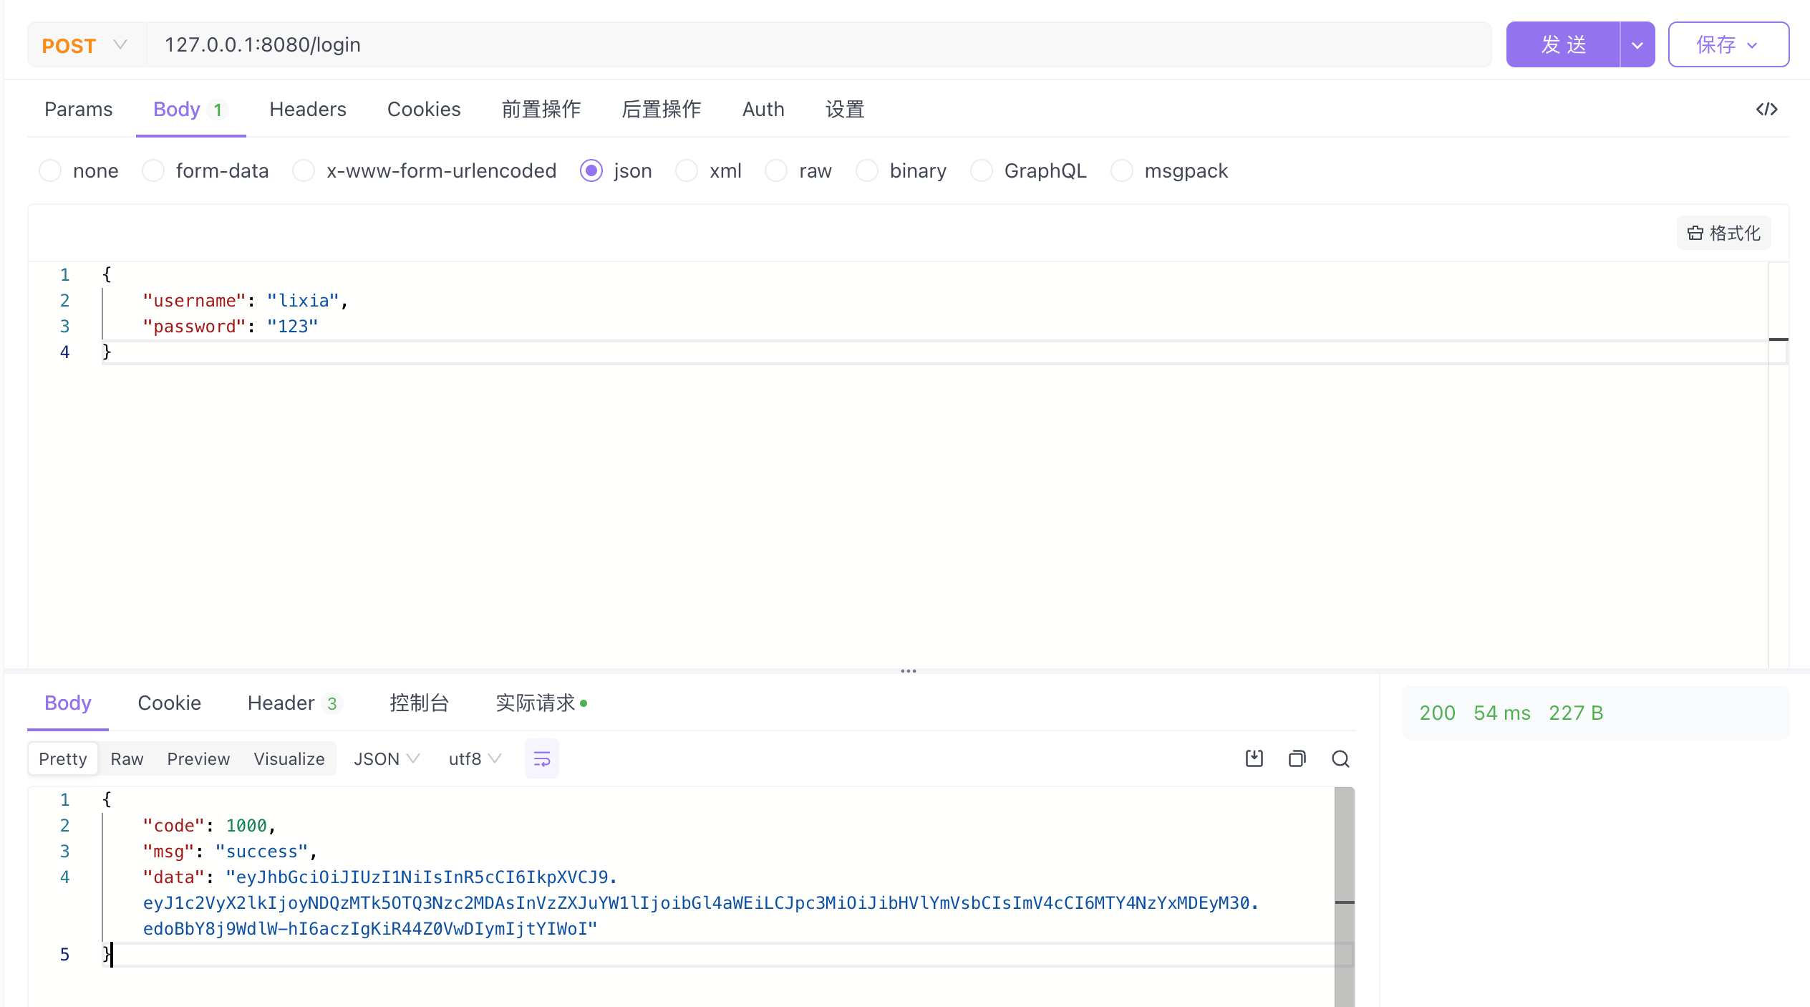Open the utf8 encoding dropdown
The width and height of the screenshot is (1810, 1007).
point(475,758)
